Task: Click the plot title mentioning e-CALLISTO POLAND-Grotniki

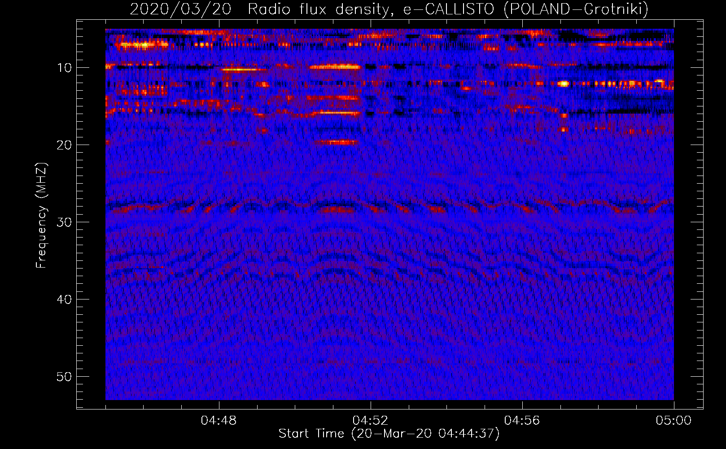Action: pos(389,9)
